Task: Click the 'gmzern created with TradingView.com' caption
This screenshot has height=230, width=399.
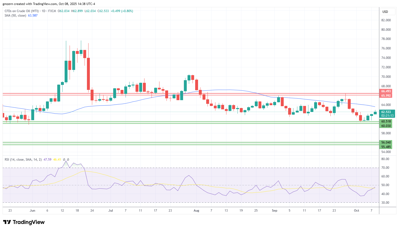Action: click(30, 4)
